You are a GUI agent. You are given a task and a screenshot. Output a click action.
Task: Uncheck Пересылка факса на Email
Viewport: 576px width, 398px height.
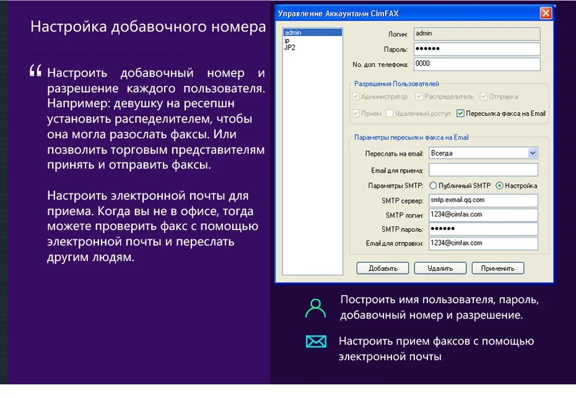coord(460,113)
